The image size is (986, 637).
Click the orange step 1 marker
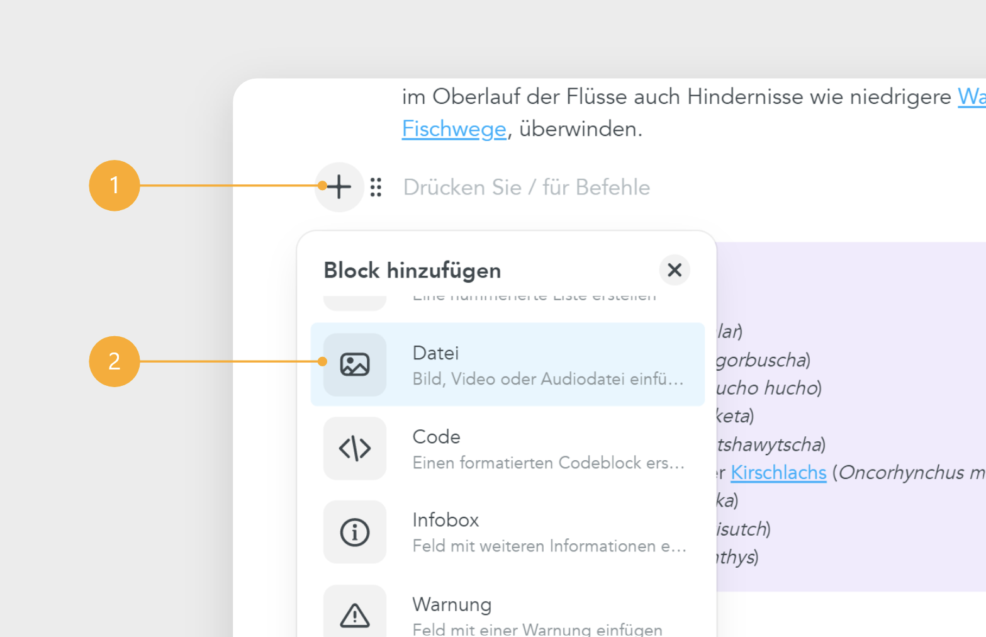115,186
